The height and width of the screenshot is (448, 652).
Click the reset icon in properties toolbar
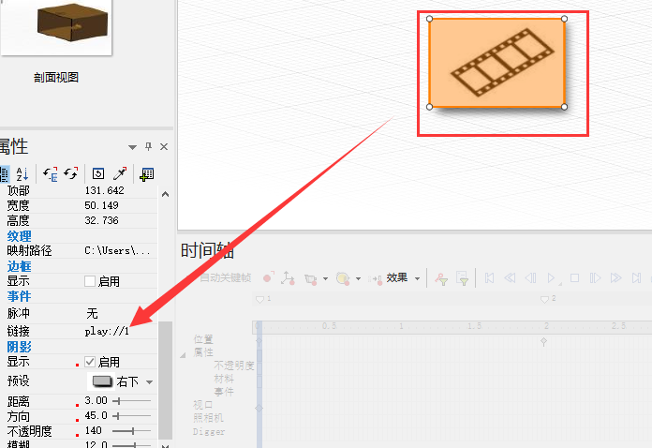click(x=97, y=173)
